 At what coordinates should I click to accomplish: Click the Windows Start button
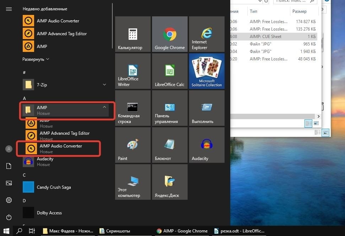[x=6, y=231]
